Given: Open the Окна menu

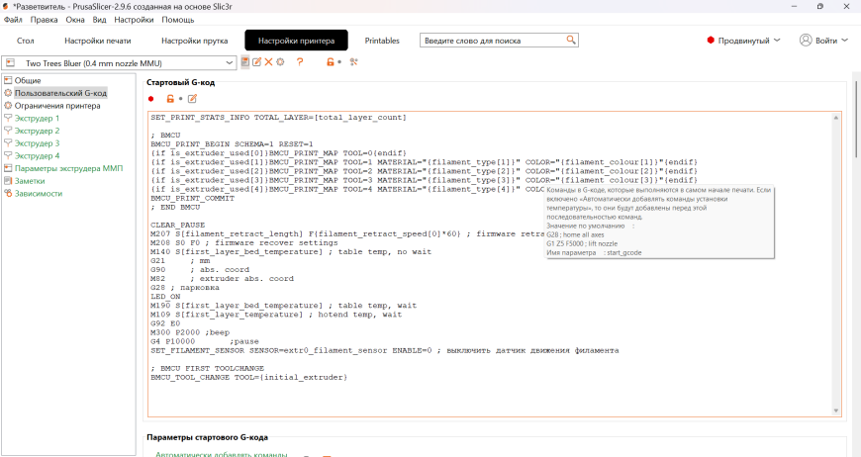Looking at the screenshot, I should 75,19.
